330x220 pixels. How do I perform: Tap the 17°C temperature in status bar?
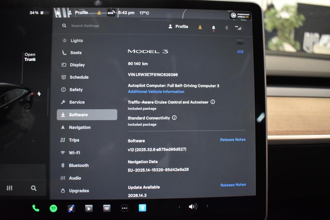[x=144, y=13]
